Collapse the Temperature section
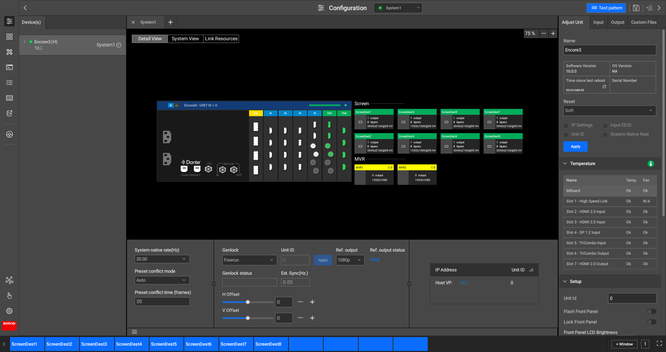Viewport: 666px width, 352px height. pos(565,164)
